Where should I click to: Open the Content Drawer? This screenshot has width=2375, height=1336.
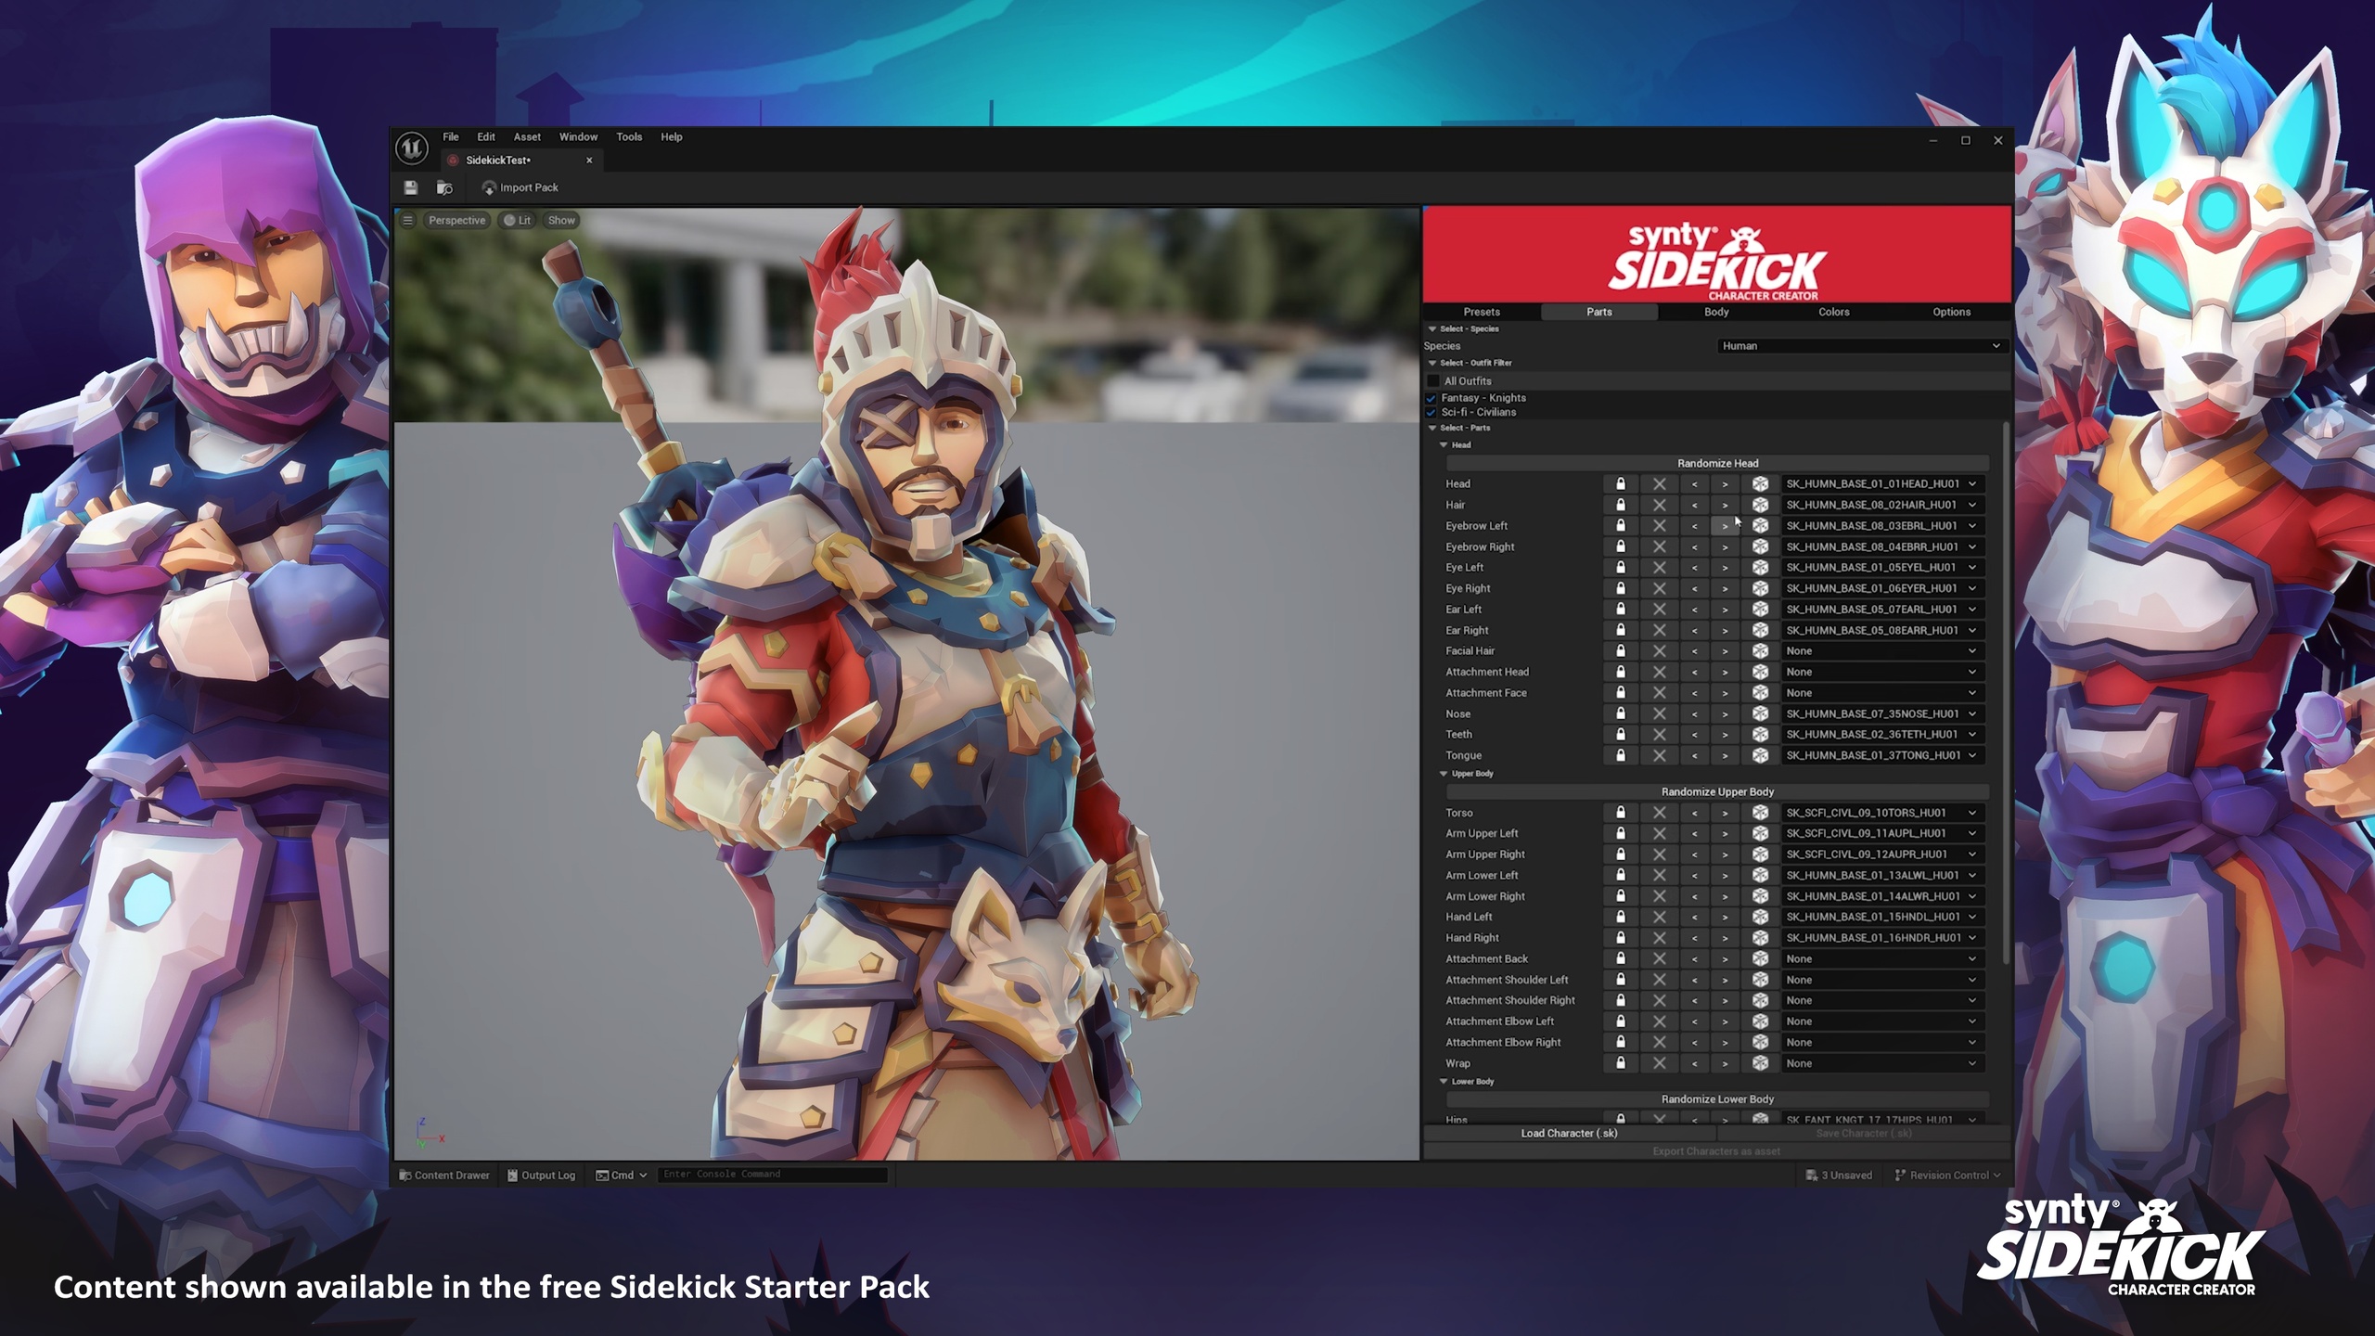click(x=444, y=1175)
